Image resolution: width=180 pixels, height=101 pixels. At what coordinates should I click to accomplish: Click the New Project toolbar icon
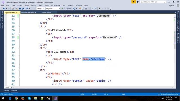(x=13, y=9)
